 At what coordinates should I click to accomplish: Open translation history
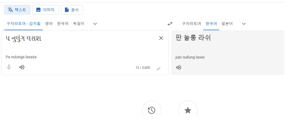point(152,110)
